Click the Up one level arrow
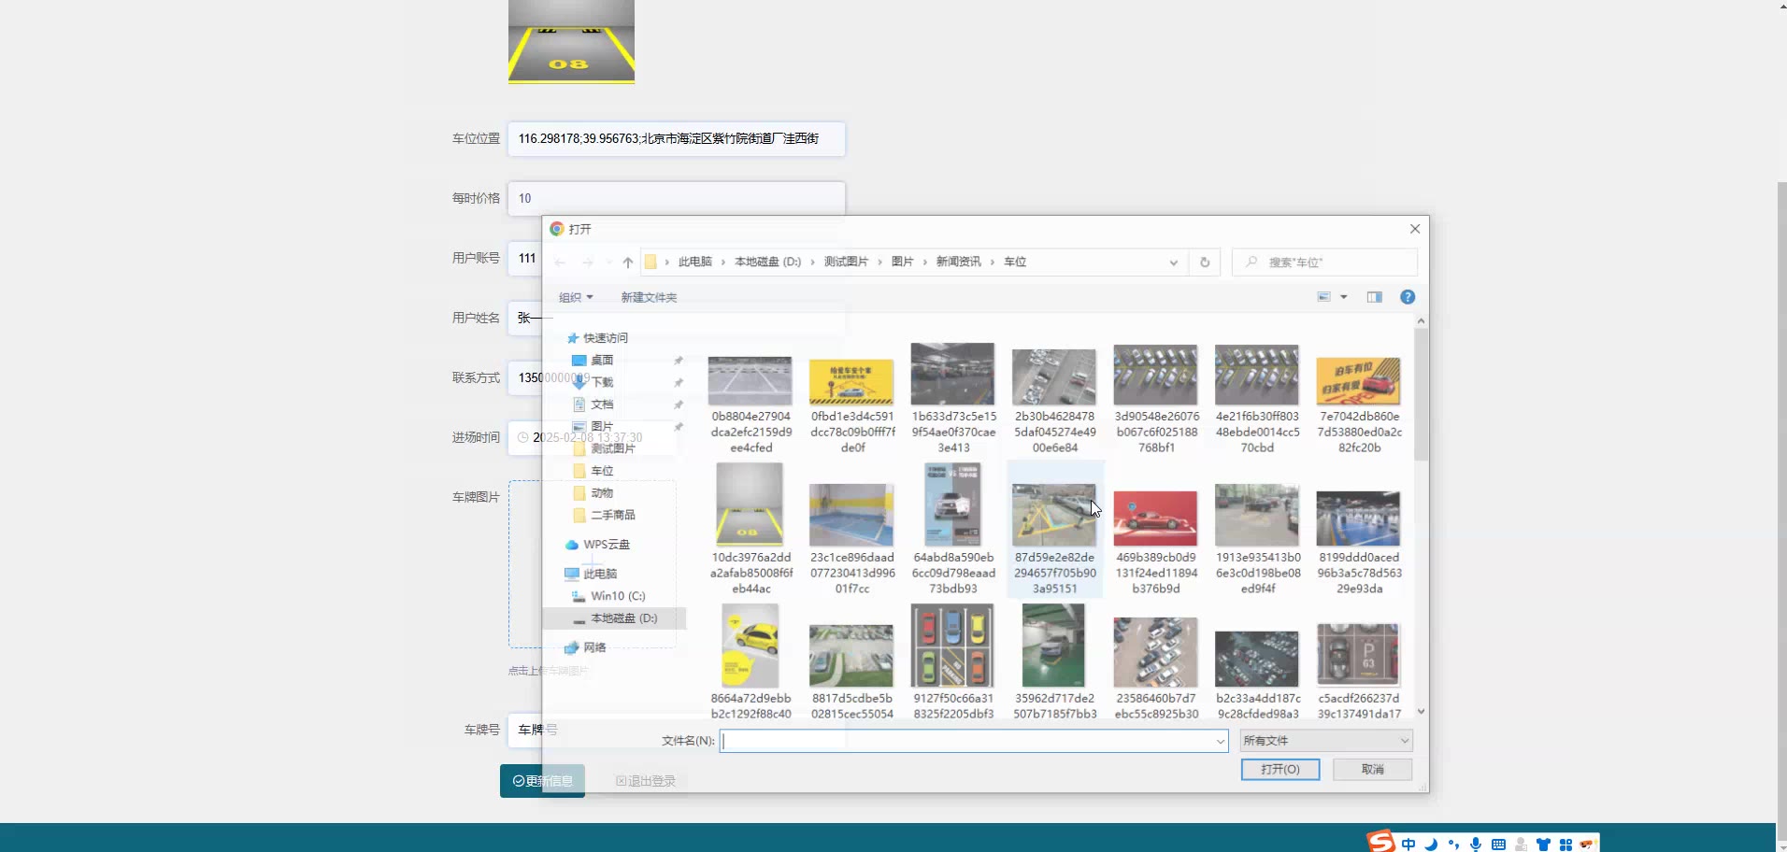This screenshot has height=852, width=1787. pyautogui.click(x=628, y=263)
